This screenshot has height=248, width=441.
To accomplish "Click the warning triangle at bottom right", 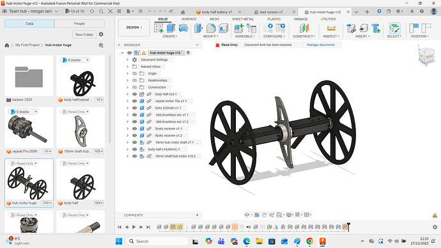I will tap(435, 215).
